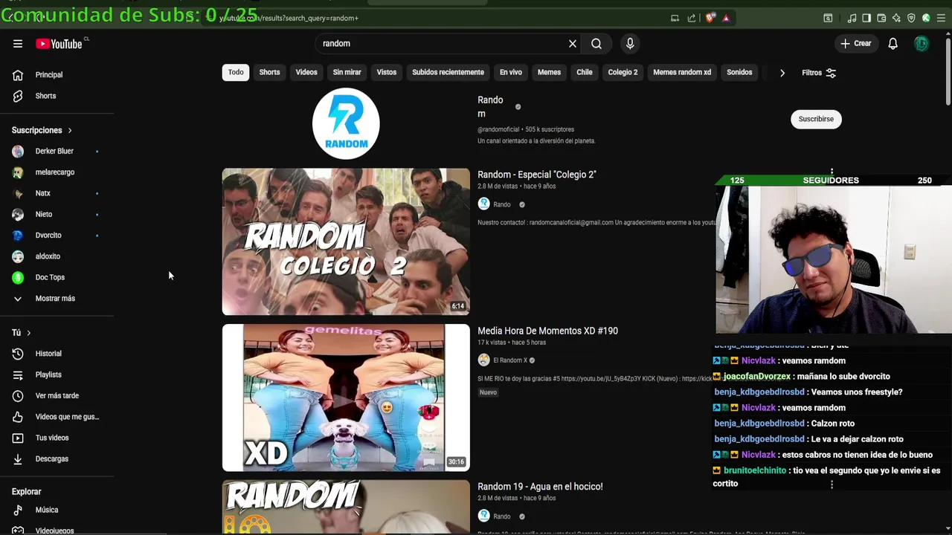This screenshot has width=952, height=535.
Task: Open the RANDOM channel logo
Action: (x=346, y=123)
